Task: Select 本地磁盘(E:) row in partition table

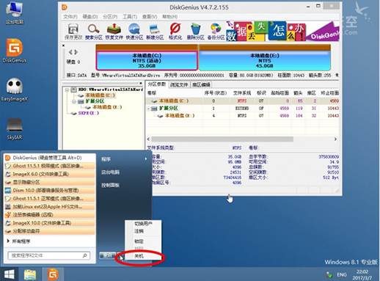Action: pyautogui.click(x=242, y=116)
